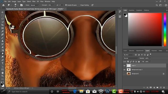The height and width of the screenshot is (94, 168).
Task: Select the Eraser tool
Action: pyautogui.click(x=2, y=47)
